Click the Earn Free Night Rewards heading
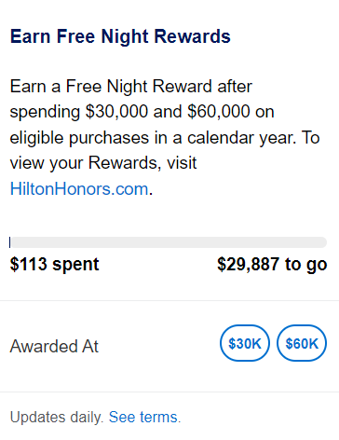Image resolution: width=339 pixels, height=440 pixels. point(120,36)
